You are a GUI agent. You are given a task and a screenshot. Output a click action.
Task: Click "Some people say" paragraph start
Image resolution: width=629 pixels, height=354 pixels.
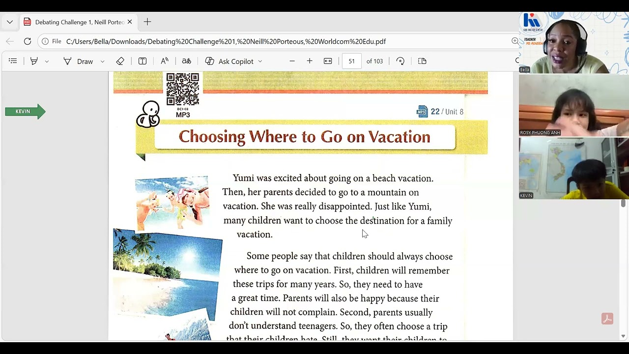click(x=279, y=256)
